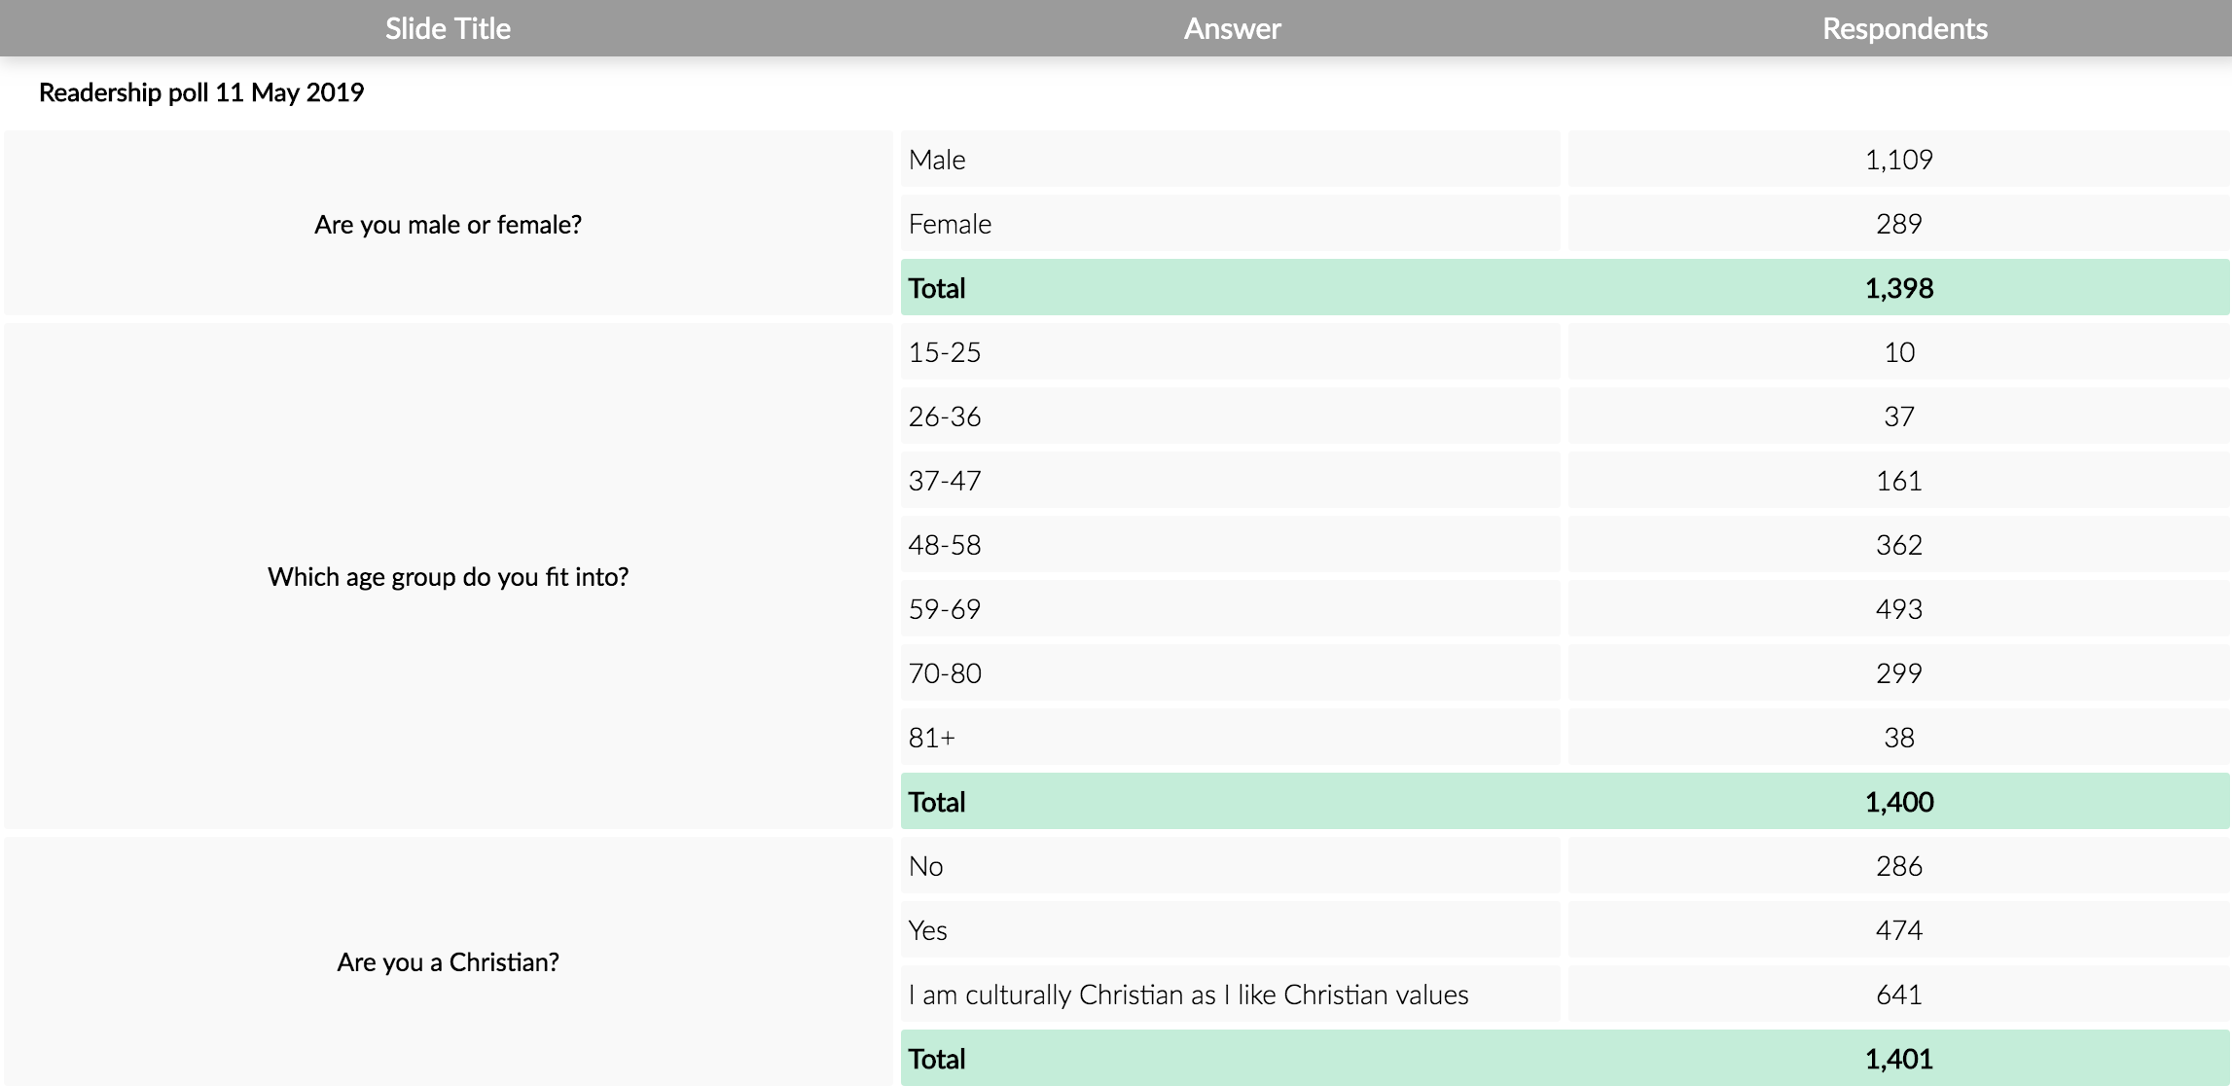The image size is (2232, 1086).
Task: Click the 59-69 age answer cell
Action: (1230, 609)
